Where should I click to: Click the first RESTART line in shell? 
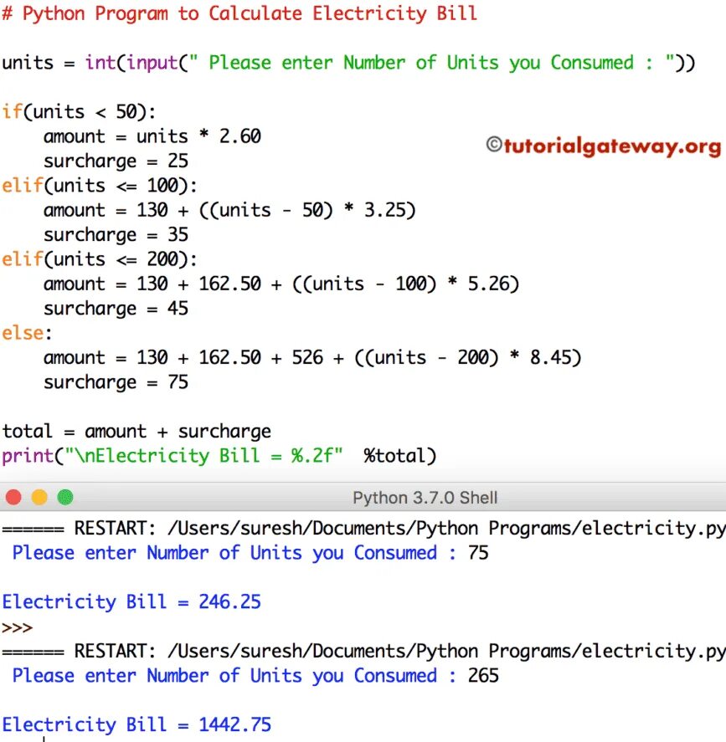(x=363, y=529)
